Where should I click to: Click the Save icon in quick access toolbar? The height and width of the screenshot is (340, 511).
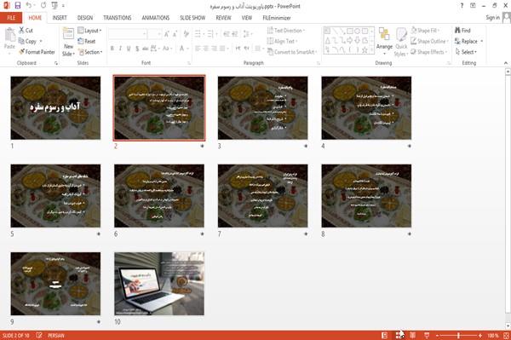pyautogui.click(x=18, y=6)
